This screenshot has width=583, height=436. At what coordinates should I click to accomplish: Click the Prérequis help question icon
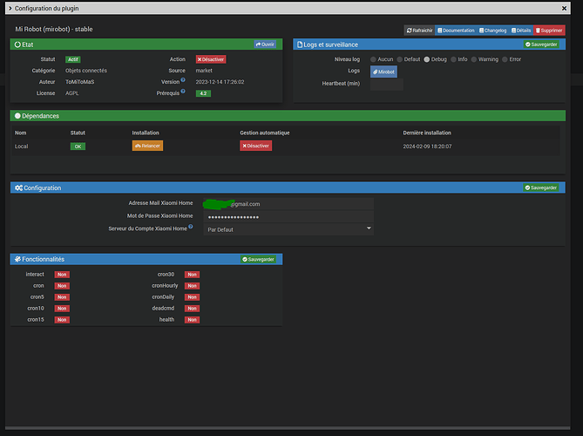[183, 92]
